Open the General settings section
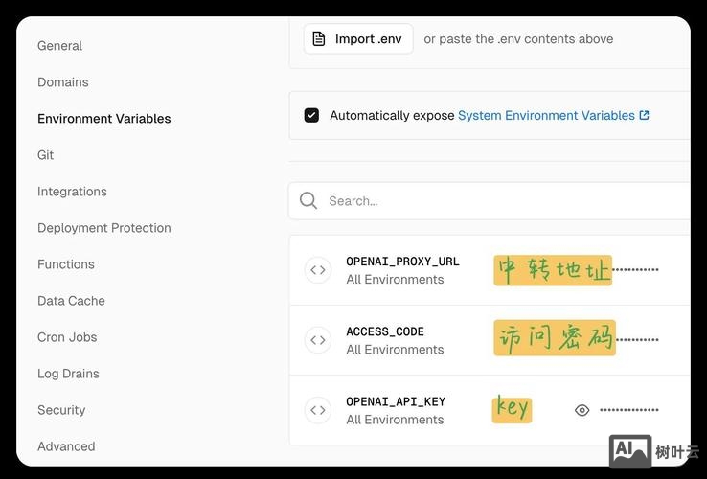This screenshot has height=479, width=707. point(59,46)
